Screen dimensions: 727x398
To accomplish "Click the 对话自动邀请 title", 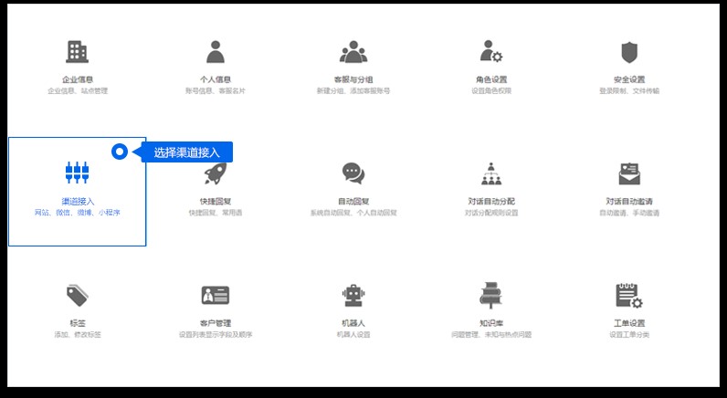I will [x=629, y=202].
